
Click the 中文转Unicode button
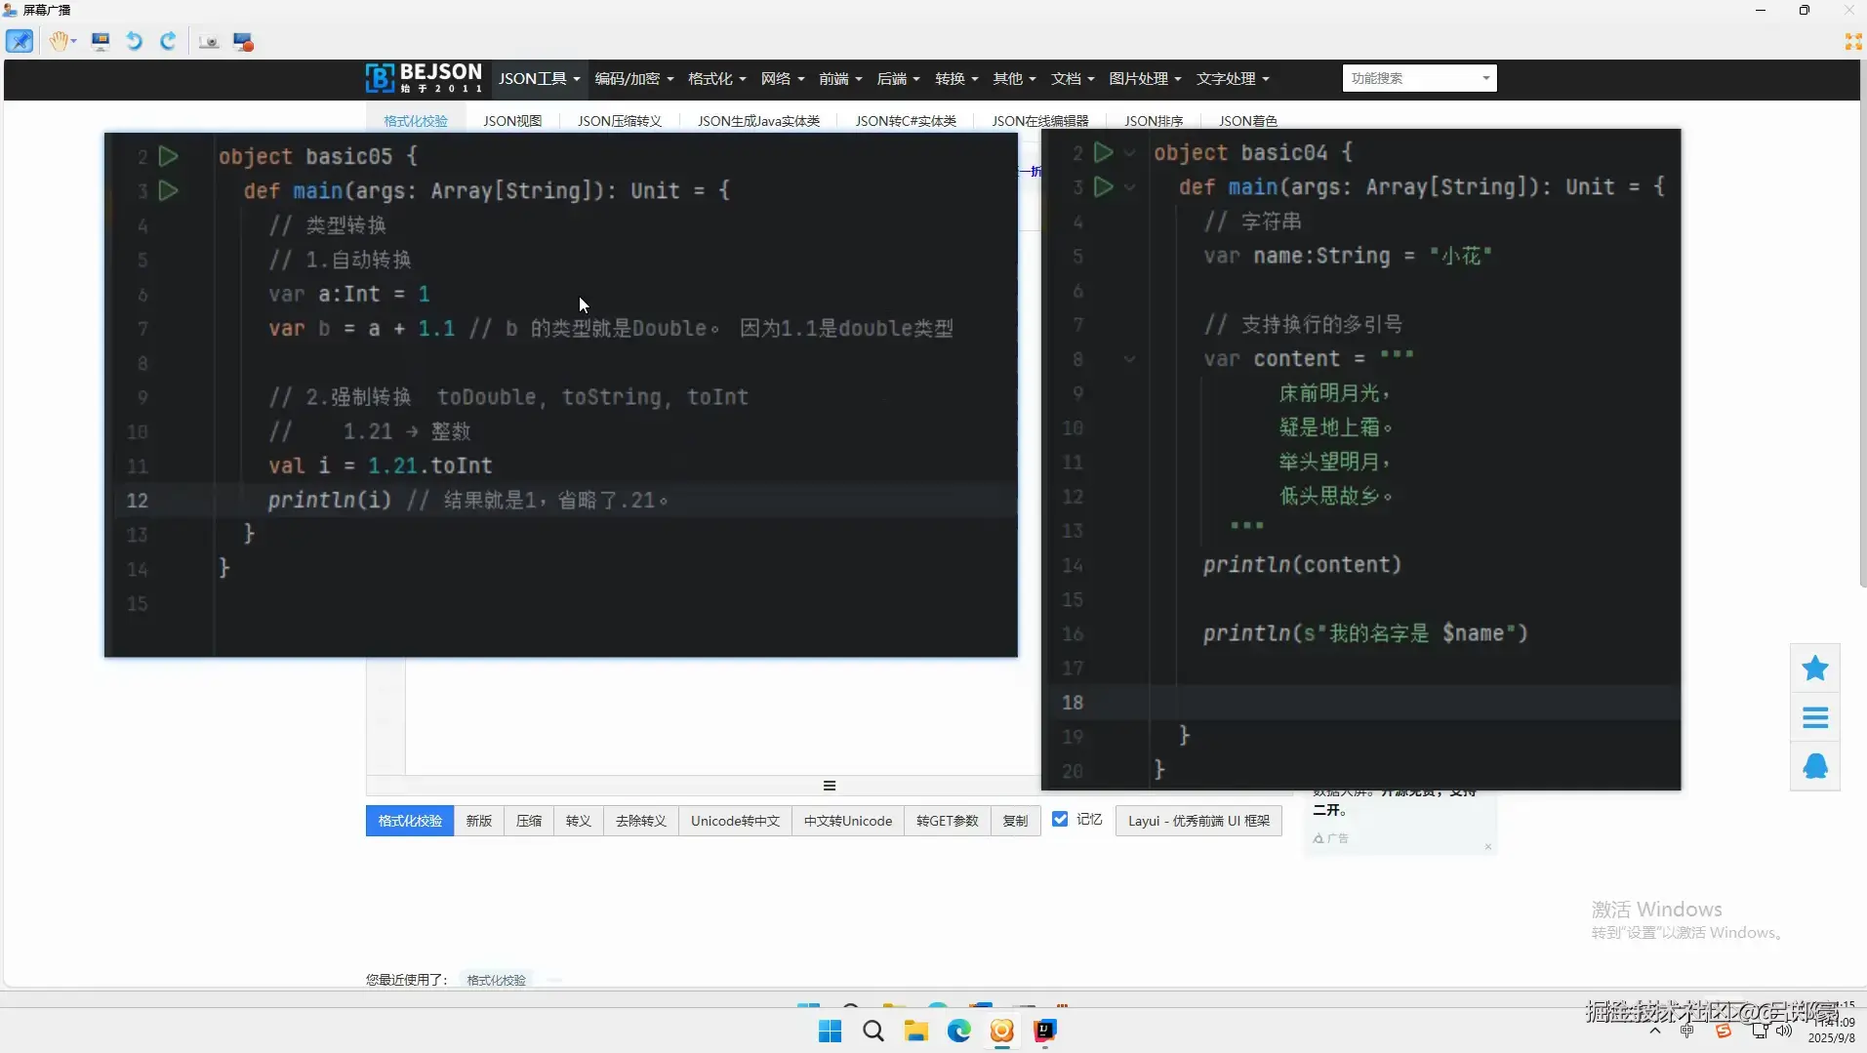(848, 821)
